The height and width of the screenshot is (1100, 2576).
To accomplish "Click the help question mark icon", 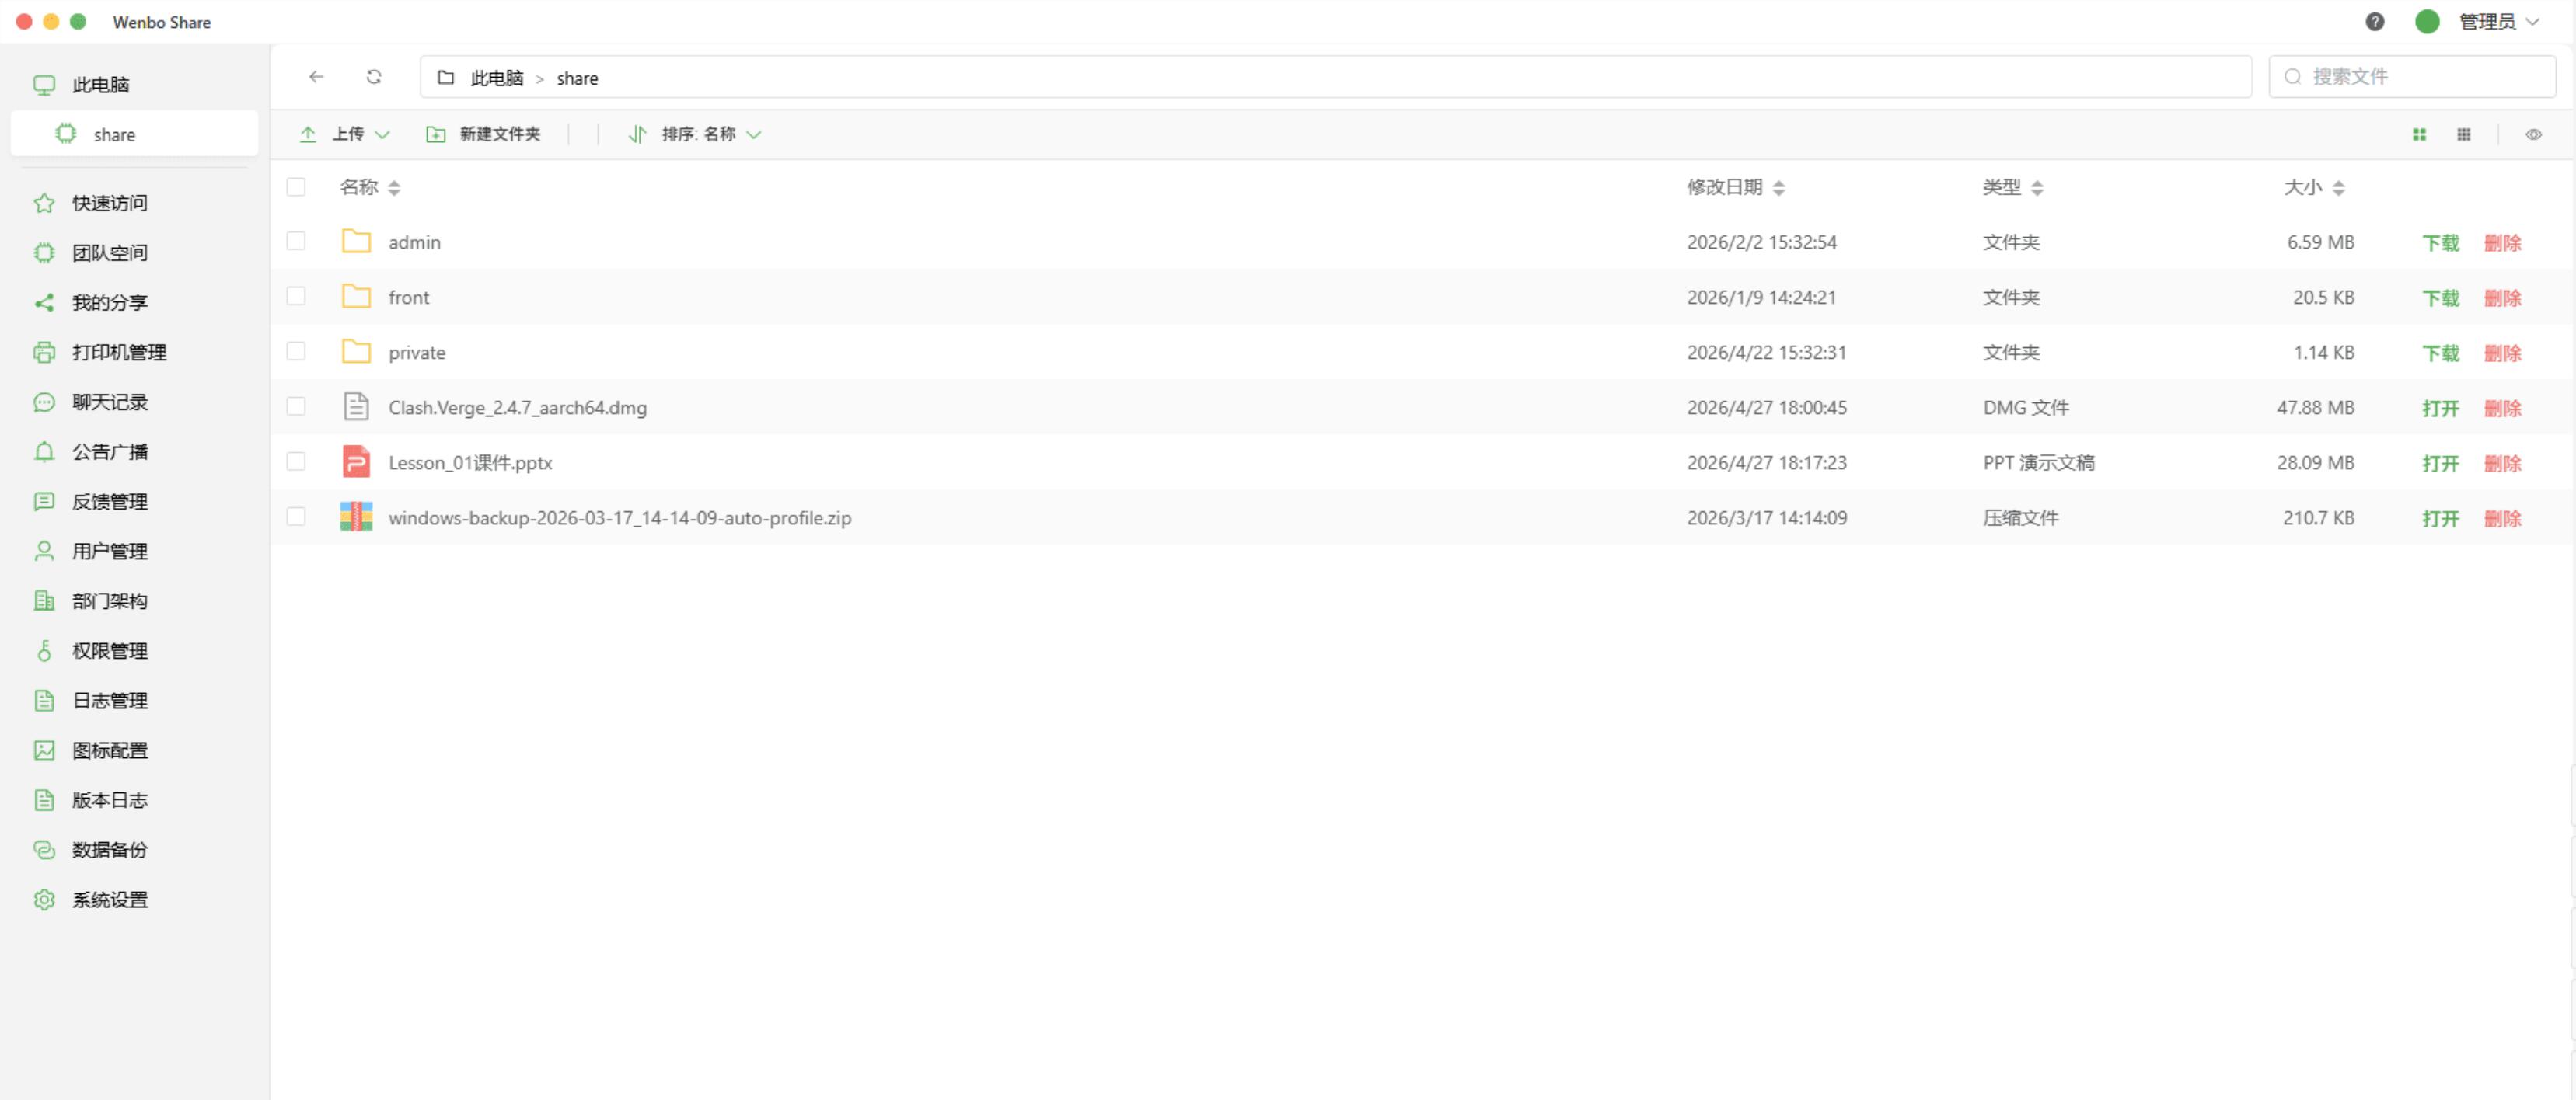I will coord(2374,21).
